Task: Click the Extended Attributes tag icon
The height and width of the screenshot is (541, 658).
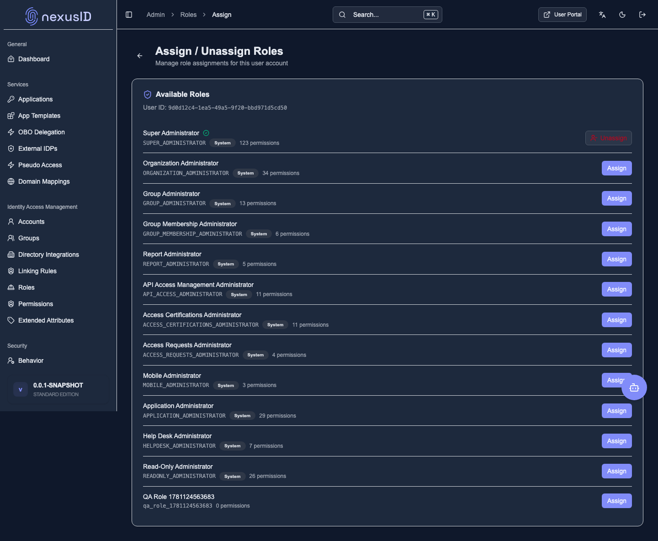Action: (x=11, y=320)
